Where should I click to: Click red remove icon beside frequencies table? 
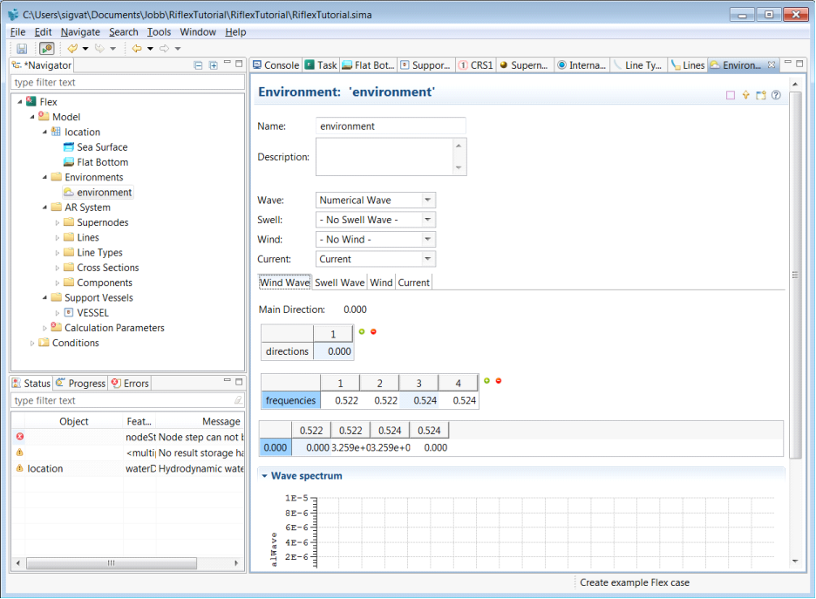tap(498, 380)
